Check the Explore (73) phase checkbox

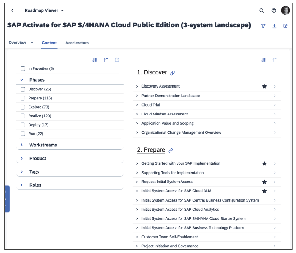coord(23,107)
